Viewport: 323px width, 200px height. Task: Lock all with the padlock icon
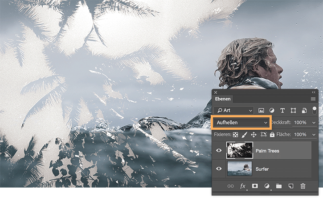(272, 134)
